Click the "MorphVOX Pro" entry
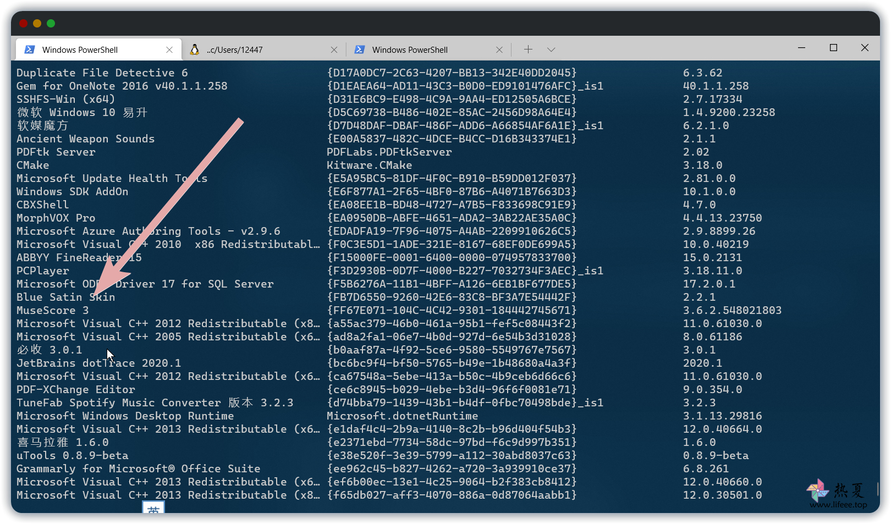The width and height of the screenshot is (891, 524). (x=56, y=218)
